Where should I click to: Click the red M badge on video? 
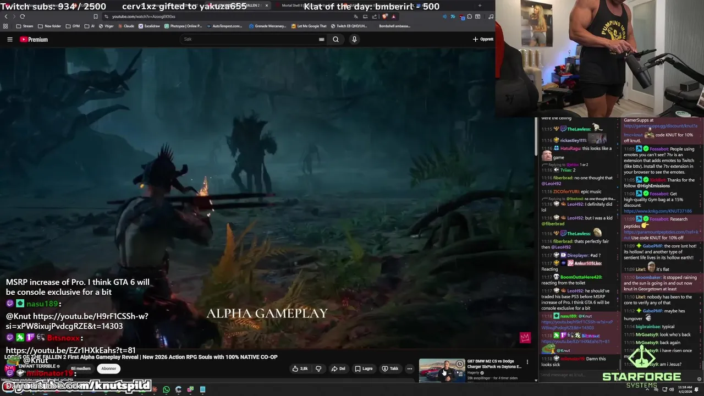pos(525,338)
